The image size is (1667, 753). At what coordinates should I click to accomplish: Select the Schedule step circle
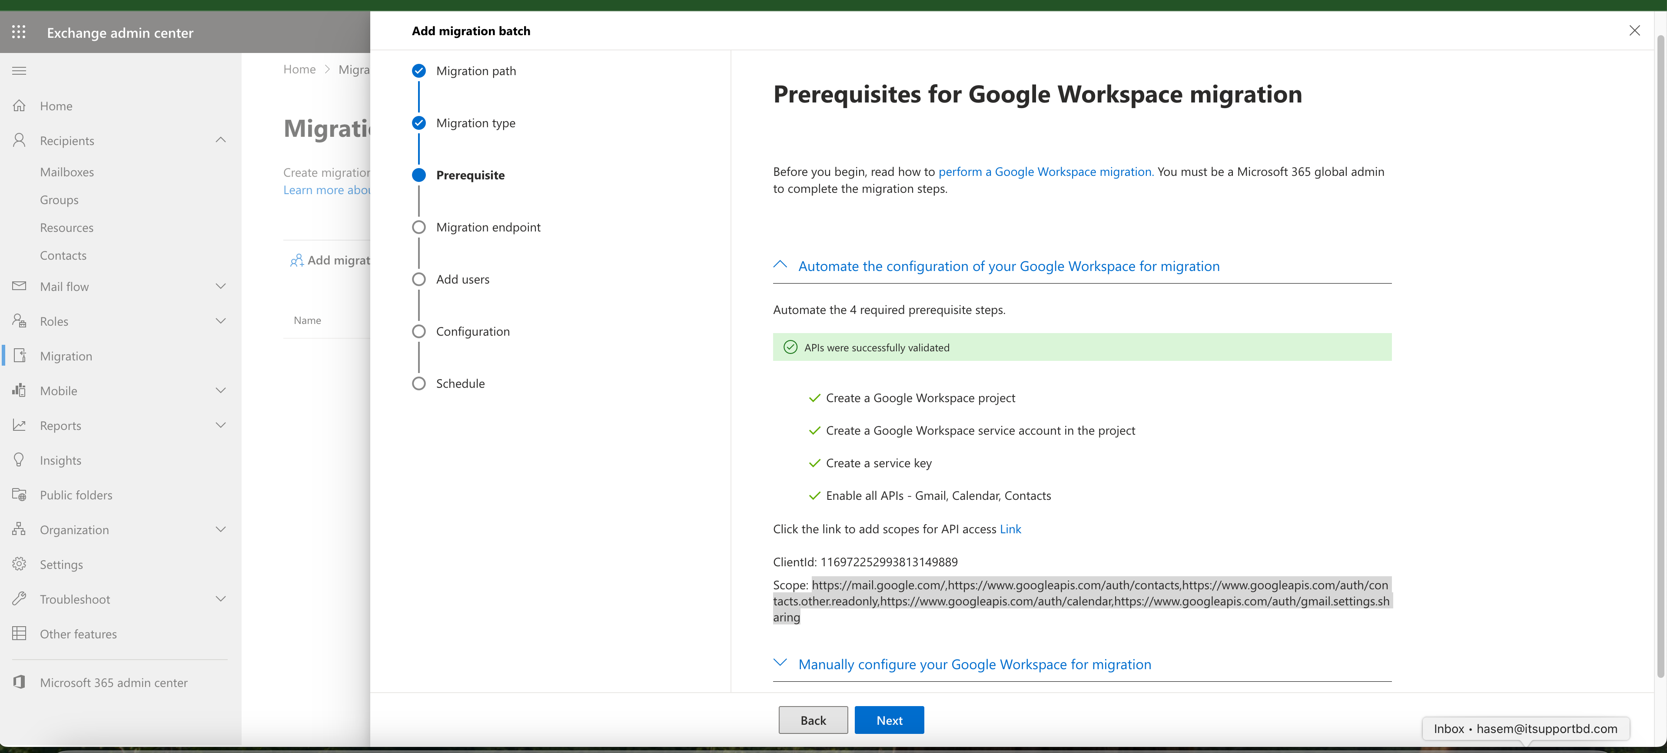[x=418, y=383]
